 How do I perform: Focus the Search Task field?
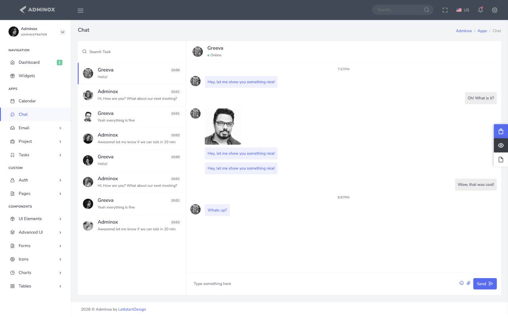pos(131,52)
